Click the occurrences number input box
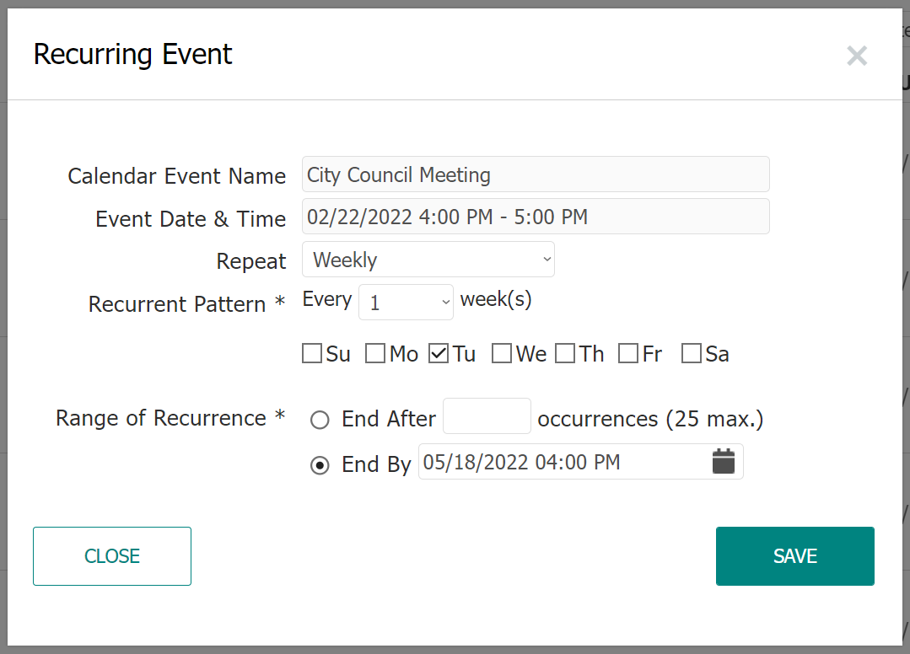910x654 pixels. click(487, 415)
